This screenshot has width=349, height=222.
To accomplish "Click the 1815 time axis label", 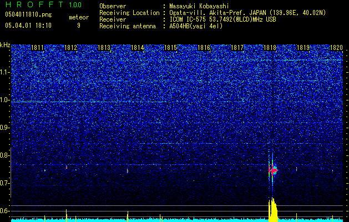I will click(170, 48).
